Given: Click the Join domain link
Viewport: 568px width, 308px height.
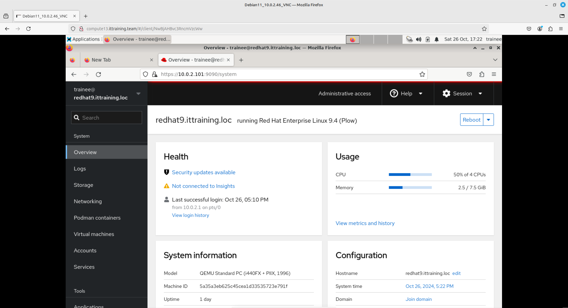Looking at the screenshot, I should [419, 299].
